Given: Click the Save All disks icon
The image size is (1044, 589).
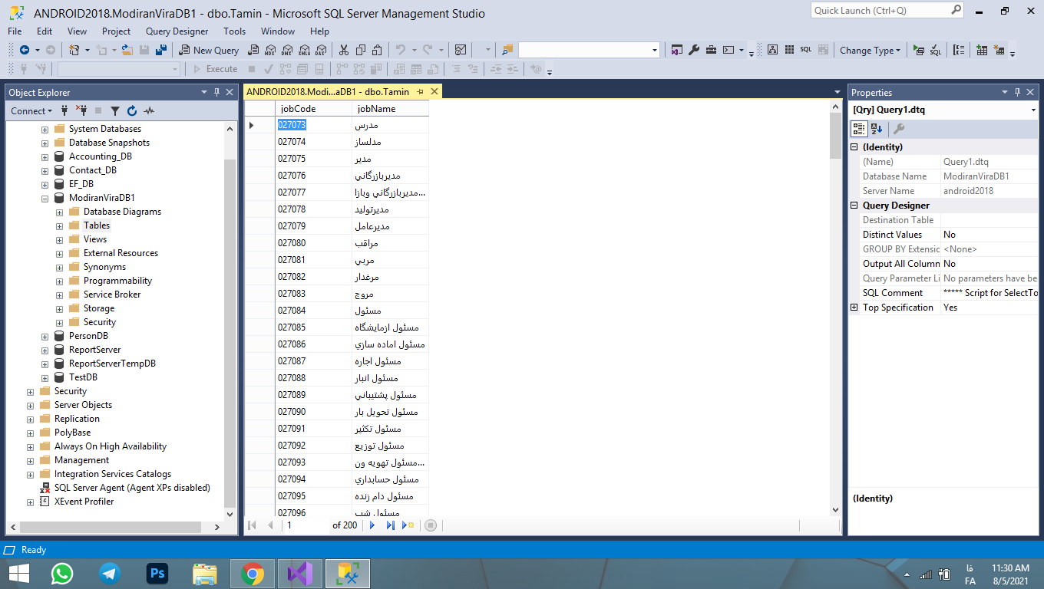Looking at the screenshot, I should pos(161,50).
